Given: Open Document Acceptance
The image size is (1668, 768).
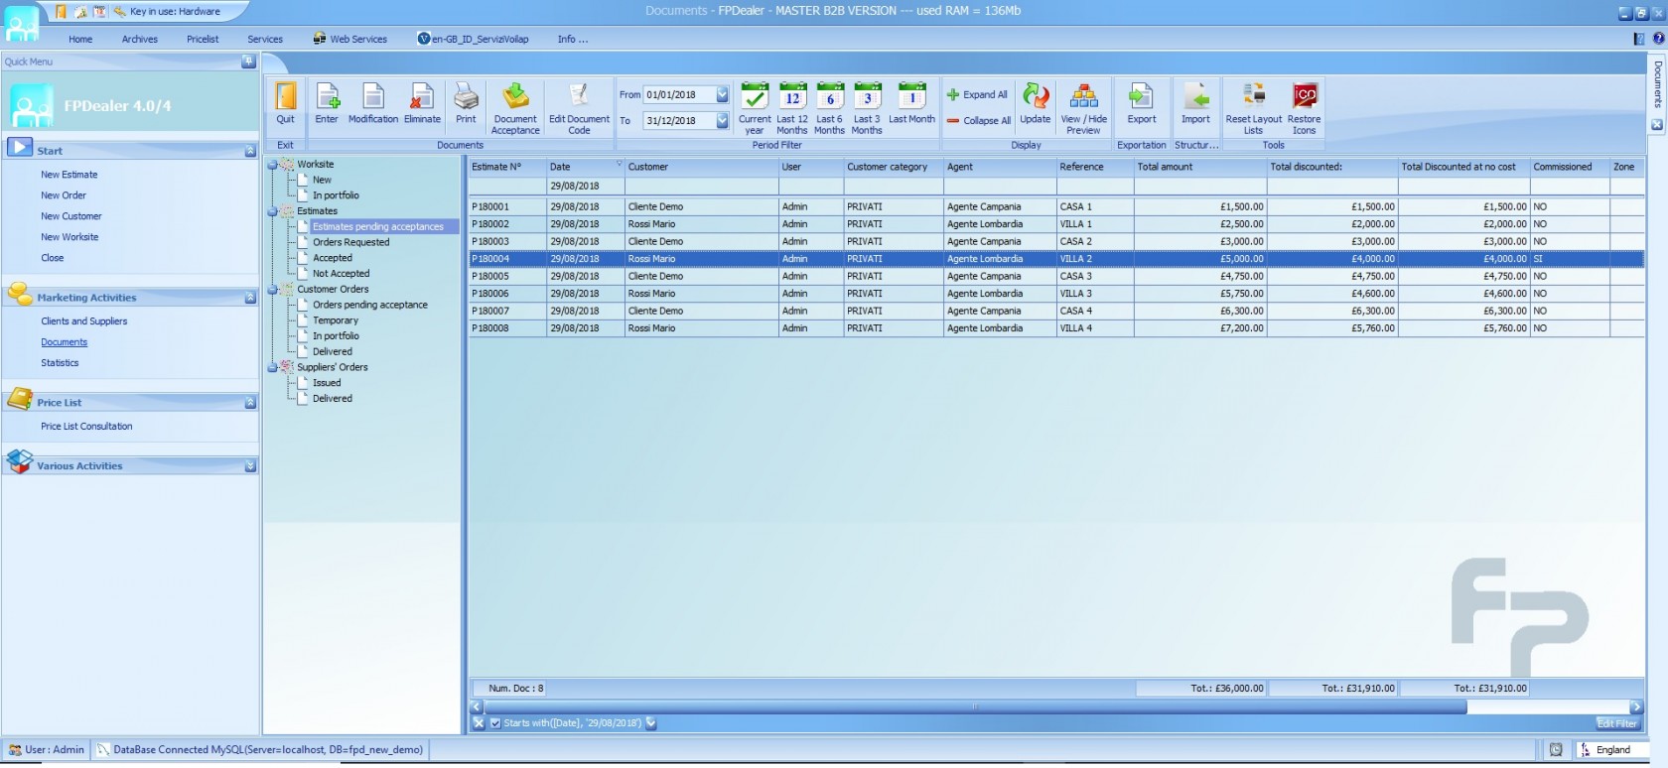Looking at the screenshot, I should coord(515,108).
